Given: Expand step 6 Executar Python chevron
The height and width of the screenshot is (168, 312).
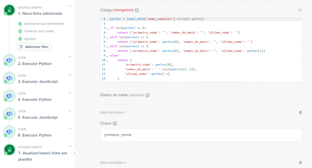Looking at the screenshot, I should (70, 128).
